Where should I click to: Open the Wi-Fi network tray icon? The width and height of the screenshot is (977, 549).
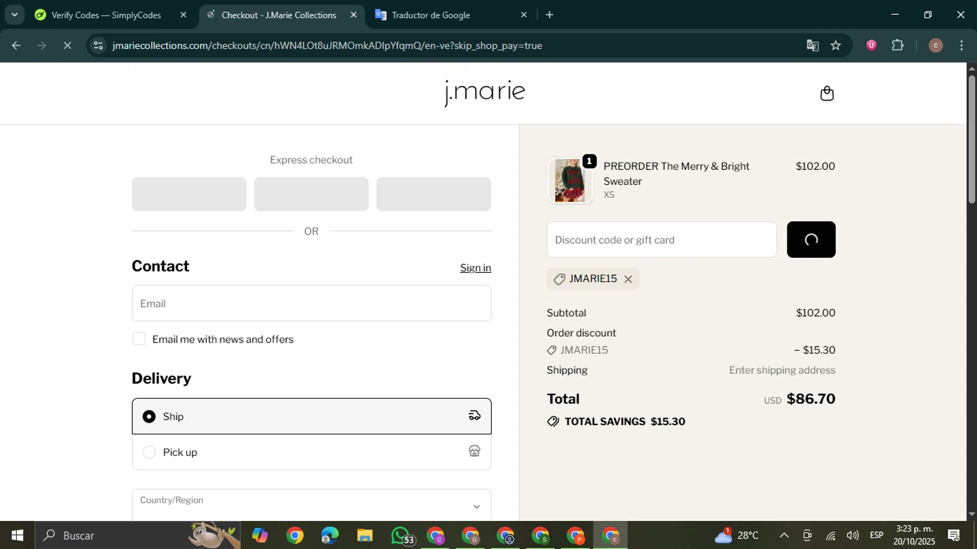(830, 535)
